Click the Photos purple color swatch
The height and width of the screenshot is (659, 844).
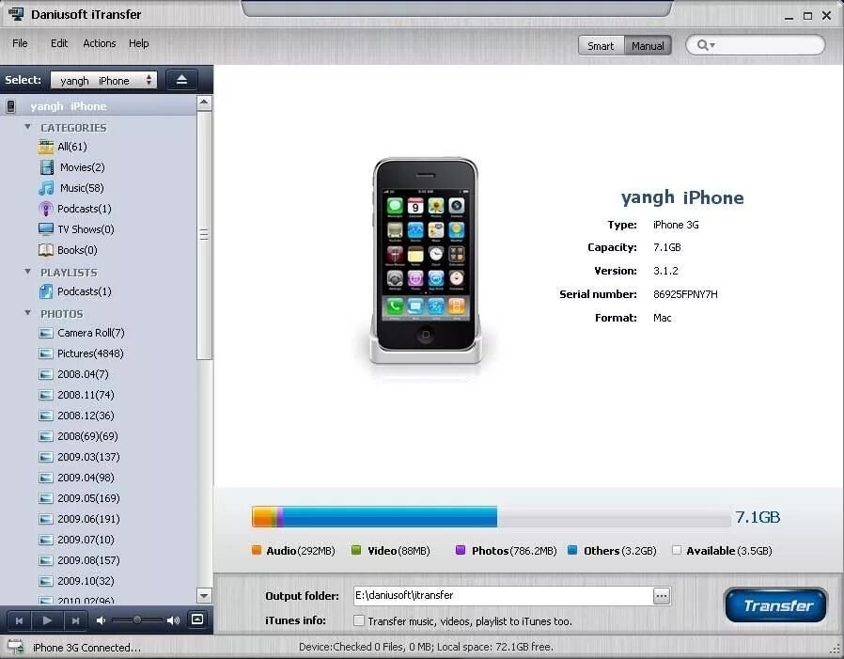tap(461, 550)
